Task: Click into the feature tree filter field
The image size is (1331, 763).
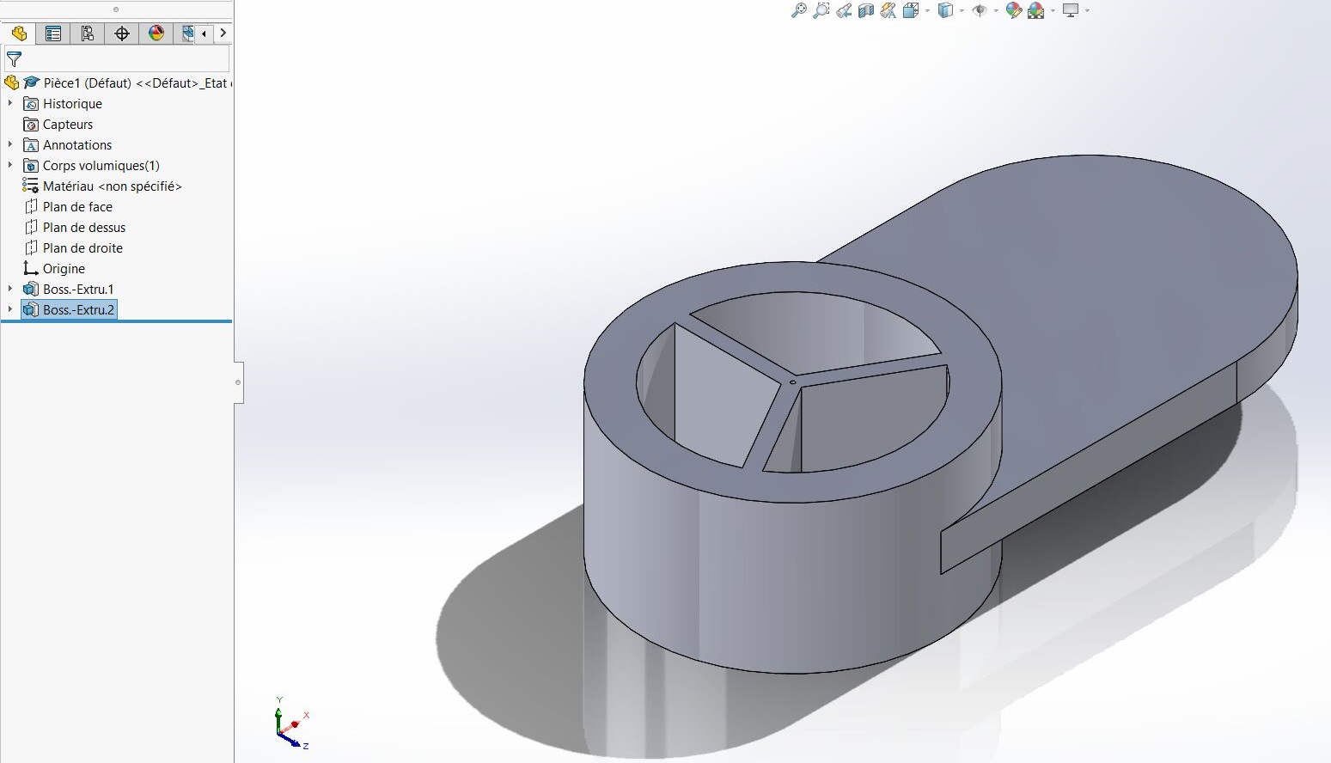Action: point(117,59)
